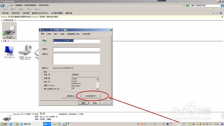
Task: Click the blue help question mark in the tray
Action: (x=167, y=124)
